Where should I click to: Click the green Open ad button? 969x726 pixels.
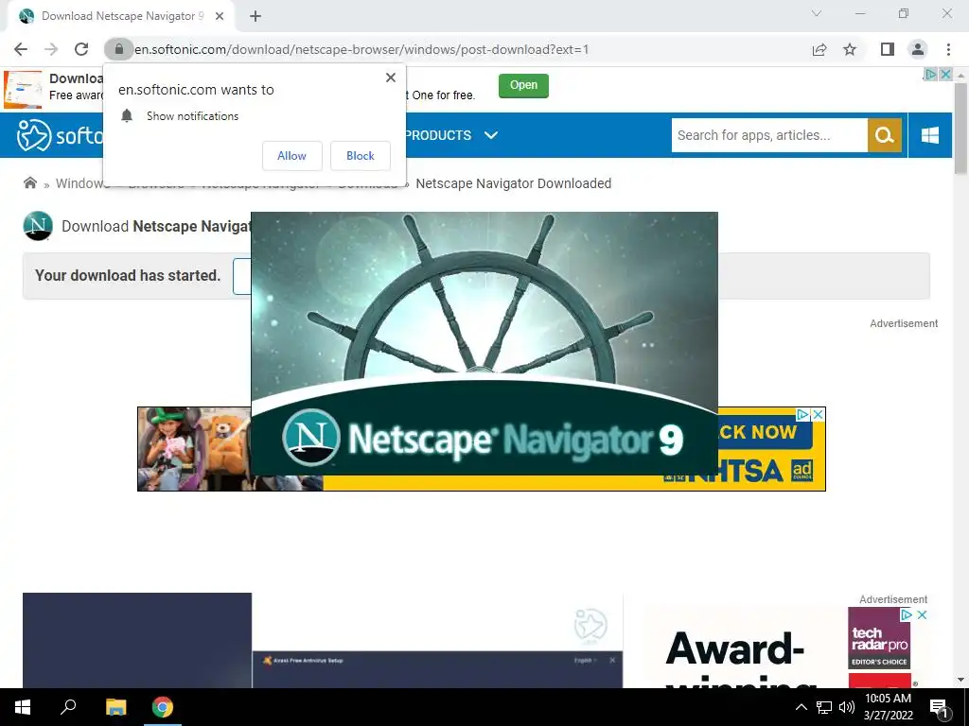[x=523, y=85]
